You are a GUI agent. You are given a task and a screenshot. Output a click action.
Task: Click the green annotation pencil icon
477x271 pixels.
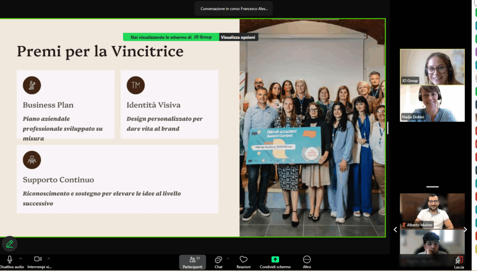[10, 244]
